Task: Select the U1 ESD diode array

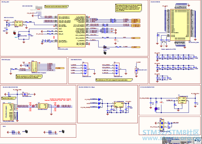Action: click(117, 69)
